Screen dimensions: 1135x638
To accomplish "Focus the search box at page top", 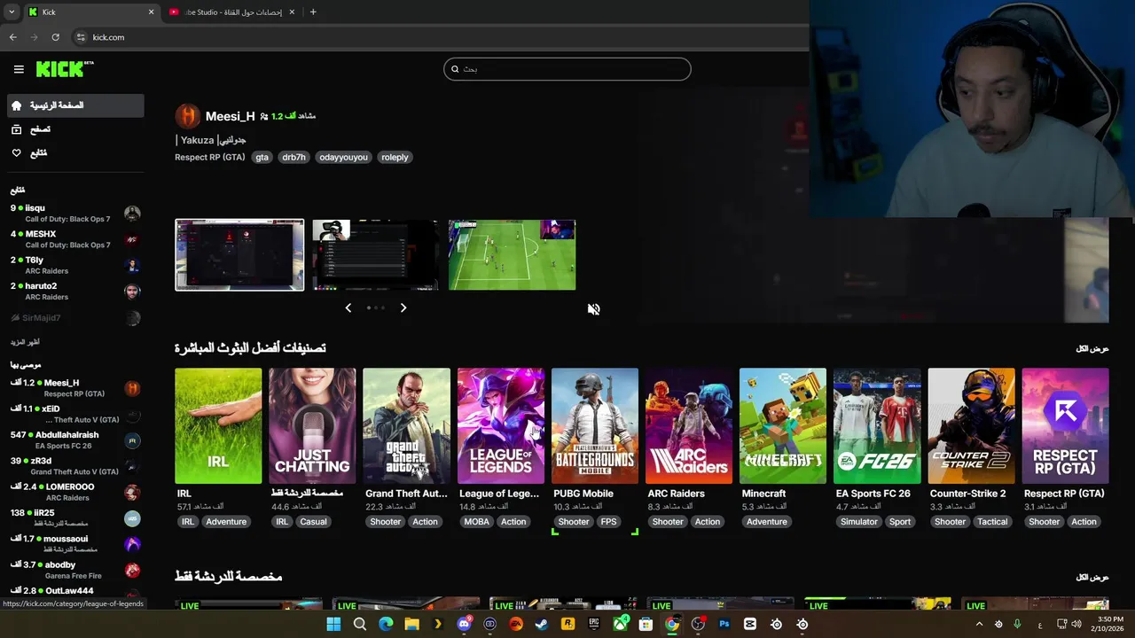I will click(567, 69).
